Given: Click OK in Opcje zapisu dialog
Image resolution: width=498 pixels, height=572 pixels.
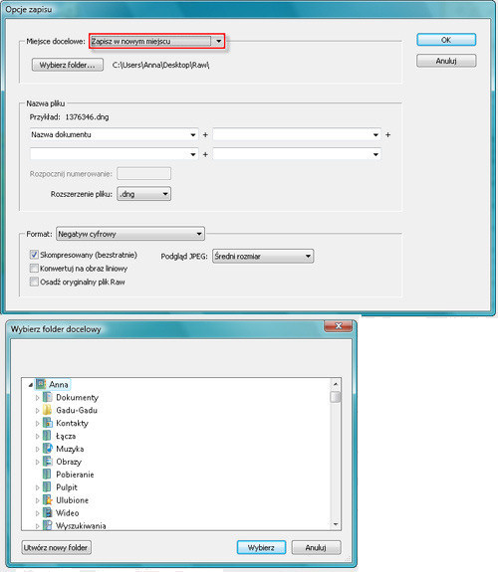Looking at the screenshot, I should tap(446, 40).
